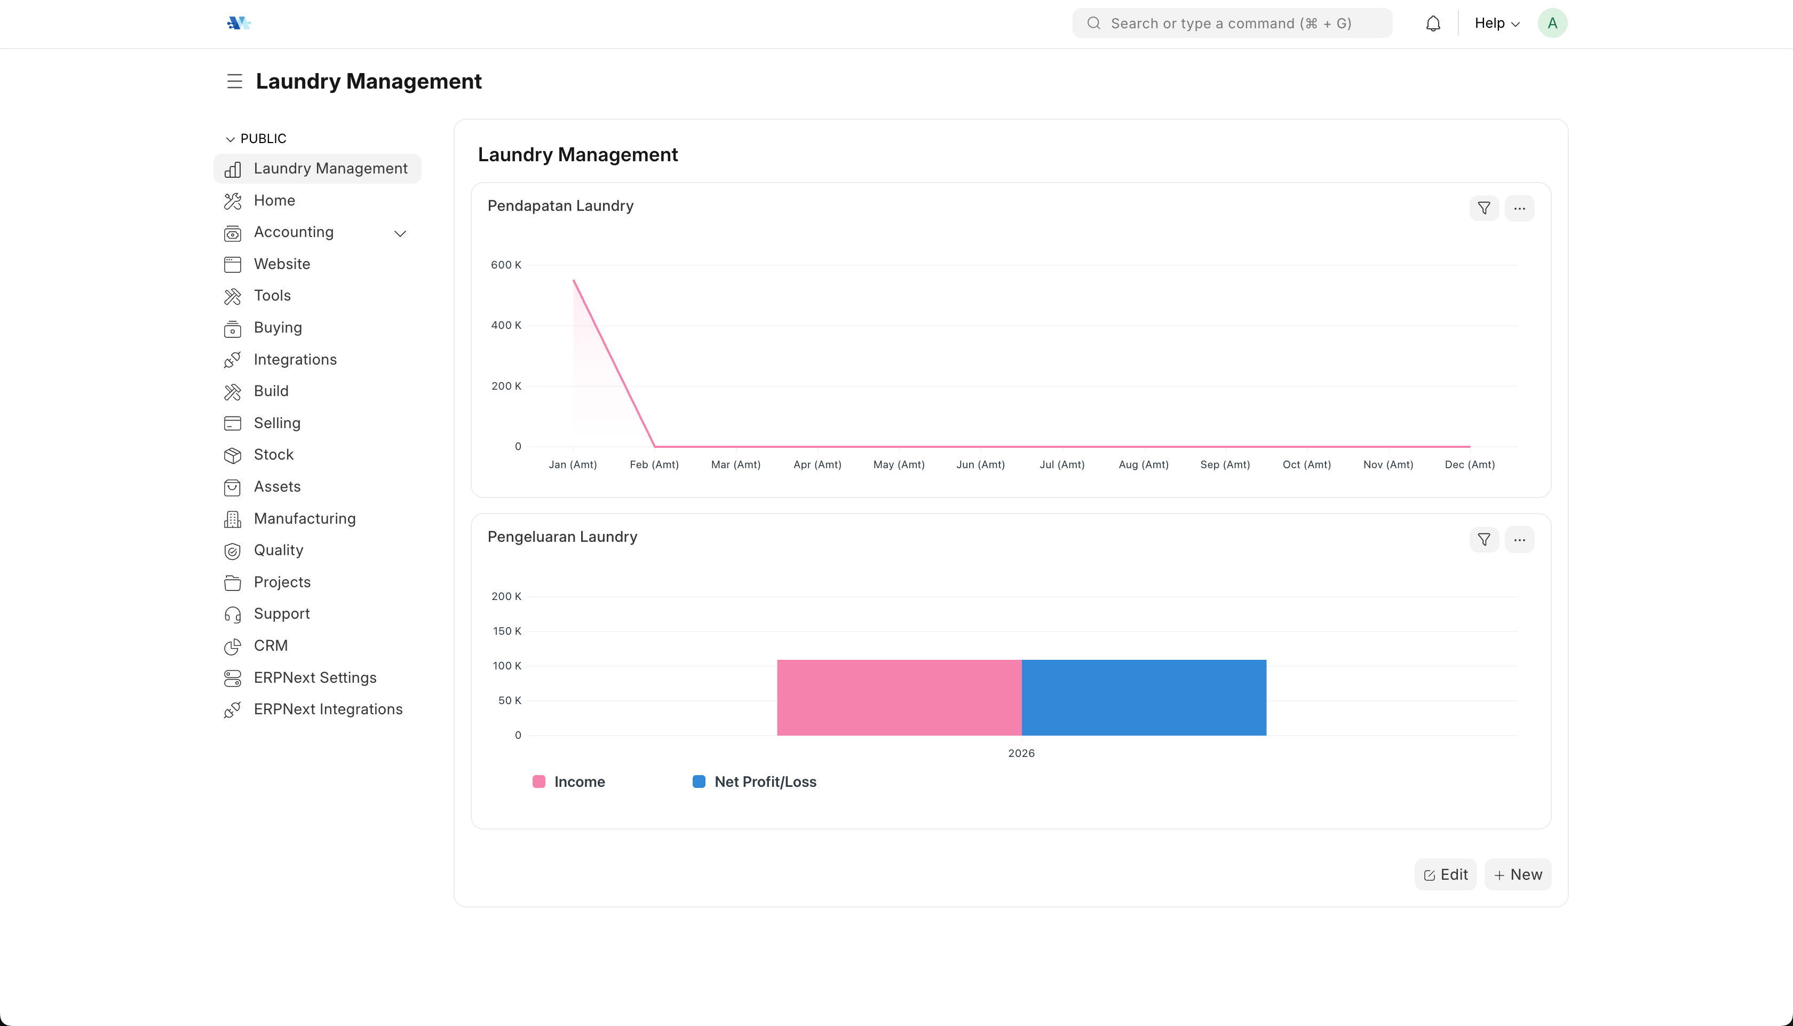Click the Quality shield icon
The height and width of the screenshot is (1026, 1793).
click(x=233, y=551)
